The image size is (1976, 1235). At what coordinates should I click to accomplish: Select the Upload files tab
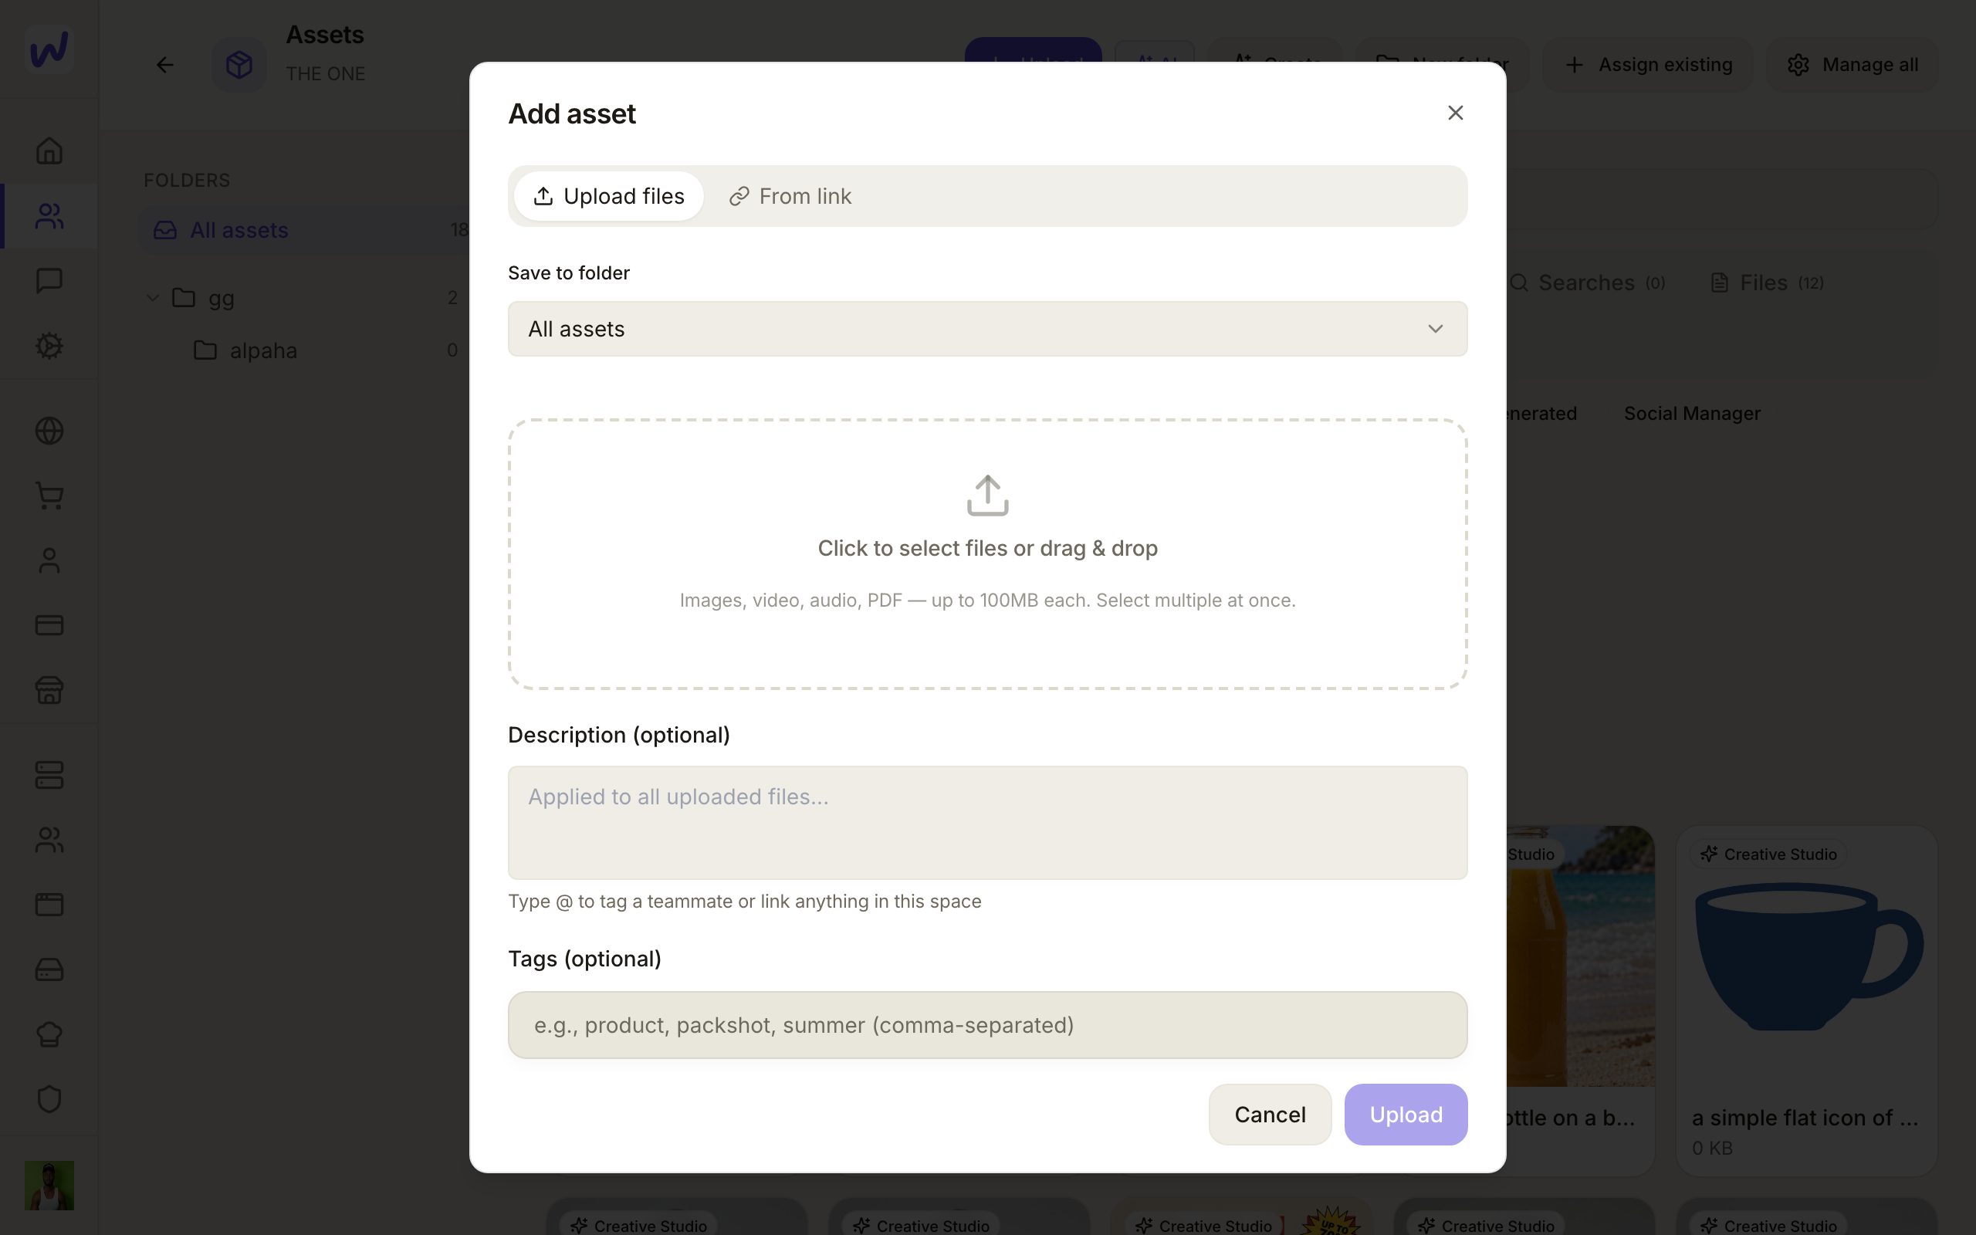(608, 196)
